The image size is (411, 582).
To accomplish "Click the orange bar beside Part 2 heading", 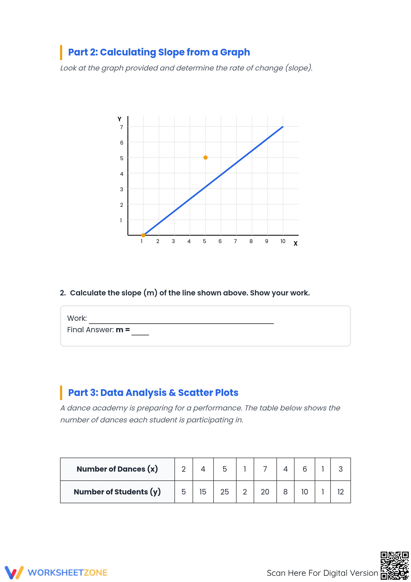I will tap(61, 52).
